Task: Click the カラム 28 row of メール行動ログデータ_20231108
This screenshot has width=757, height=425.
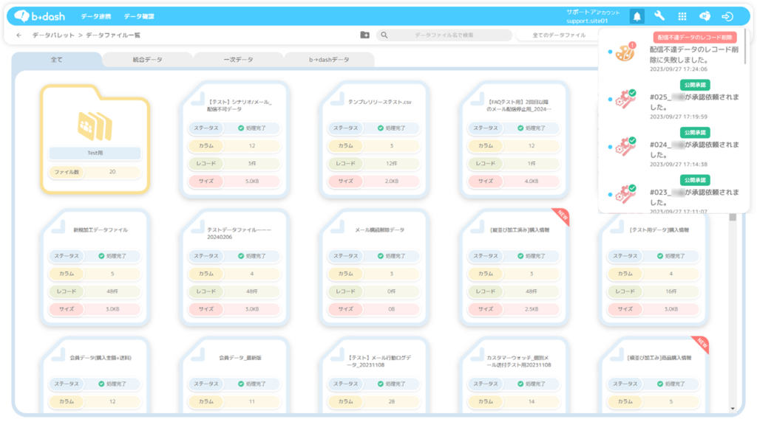Action: coord(374,401)
